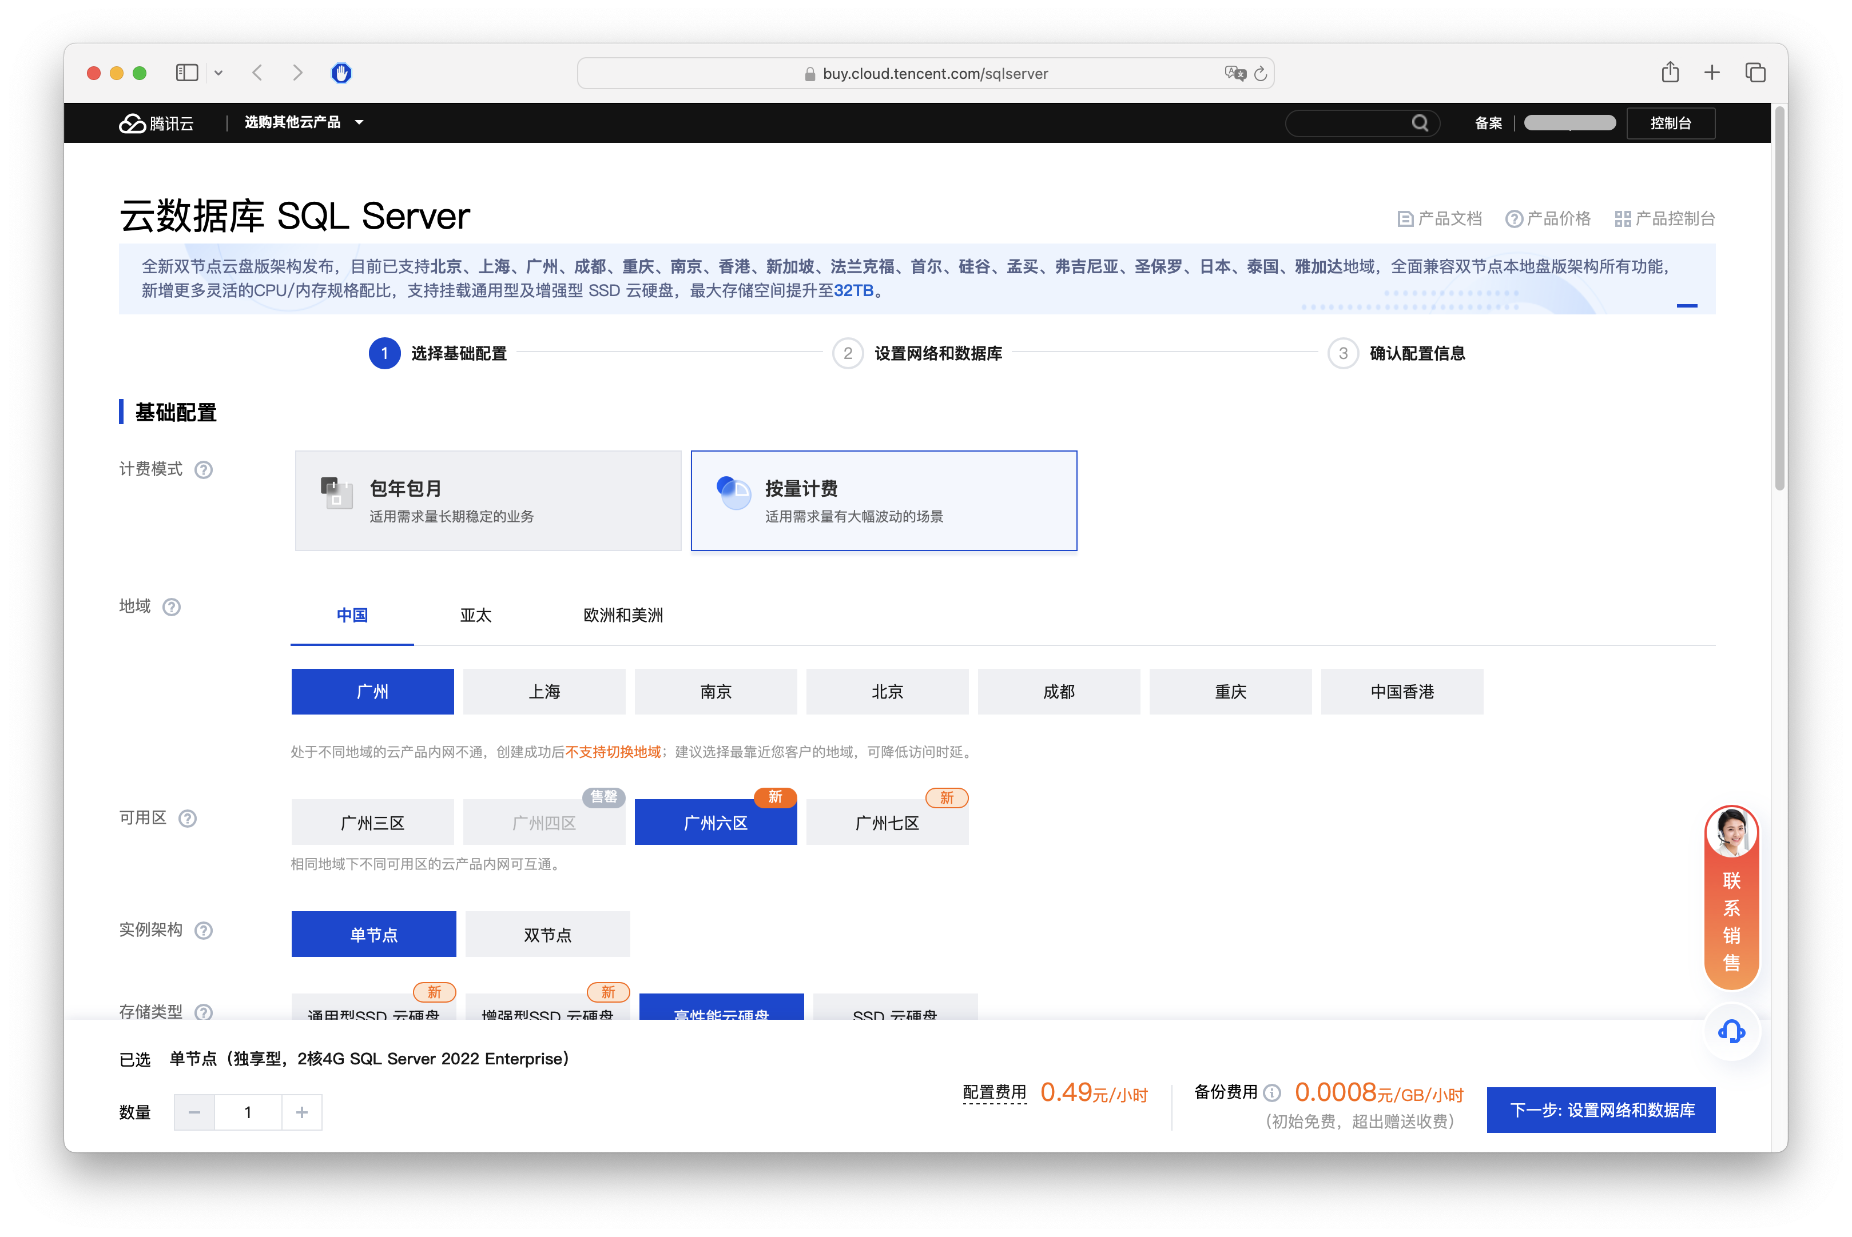Click the translate page icon in address bar
Viewport: 1852px width, 1237px height.
tap(1235, 73)
